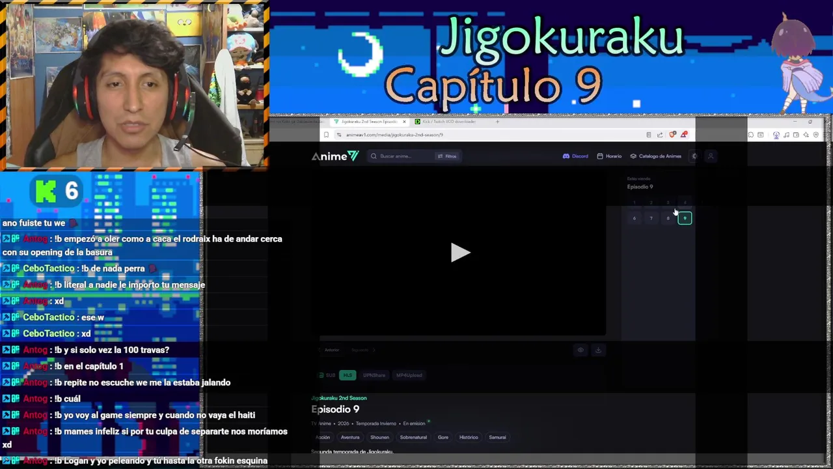Select episode 8 in the episode list
833x469 pixels.
coord(668,218)
